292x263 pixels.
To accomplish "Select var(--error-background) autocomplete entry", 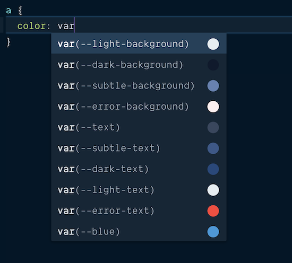I will pyautogui.click(x=139, y=107).
